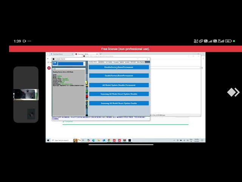This screenshot has height=182, width=242.
Task: Switch to the 15 it admin tab
Action: 116,62
